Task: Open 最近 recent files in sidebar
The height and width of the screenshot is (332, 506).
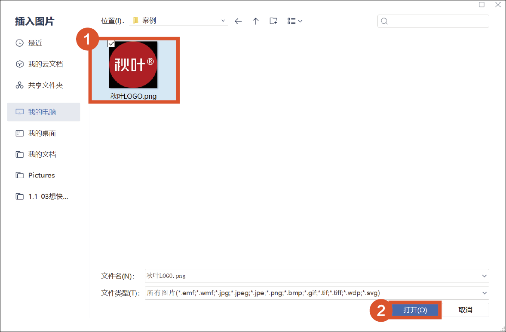Action: [35, 43]
